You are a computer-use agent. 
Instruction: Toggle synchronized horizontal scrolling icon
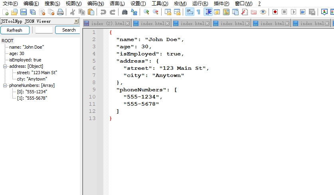click(x=177, y=12)
